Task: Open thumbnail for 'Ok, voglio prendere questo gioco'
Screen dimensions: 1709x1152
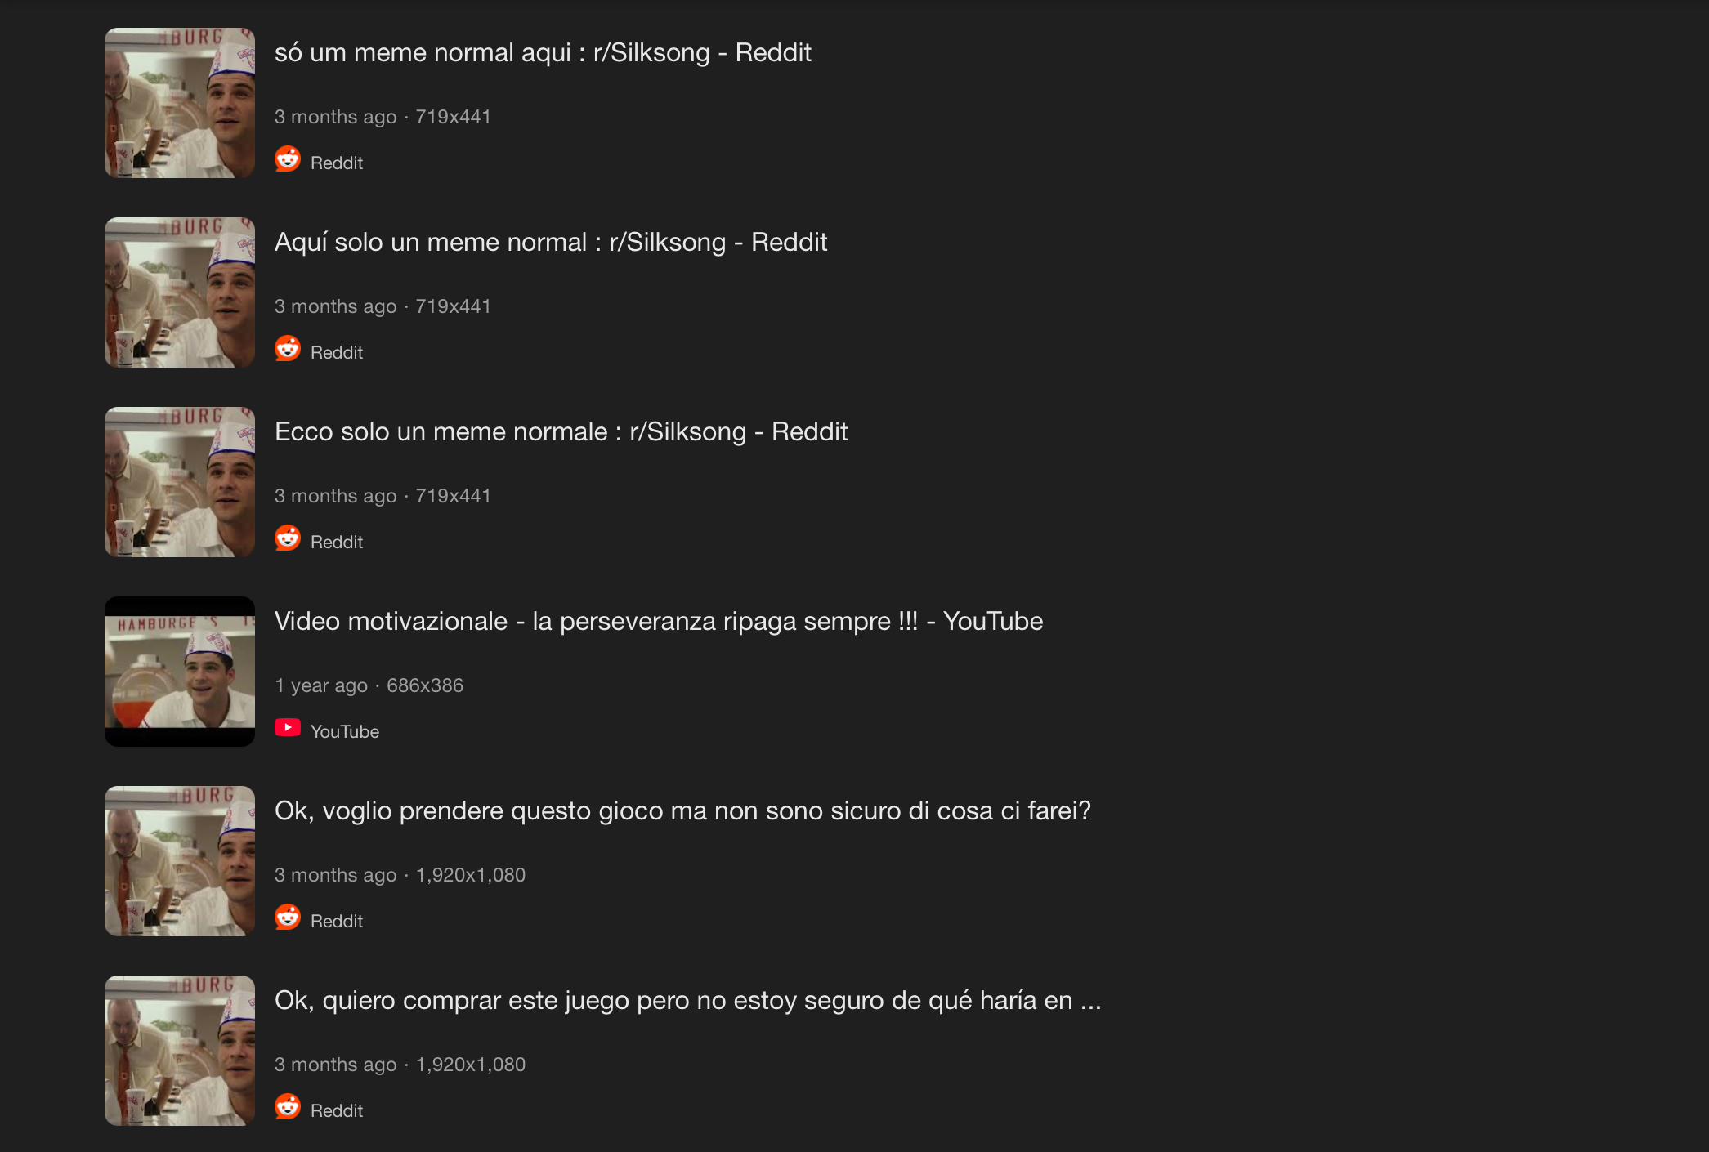Action: 180,861
